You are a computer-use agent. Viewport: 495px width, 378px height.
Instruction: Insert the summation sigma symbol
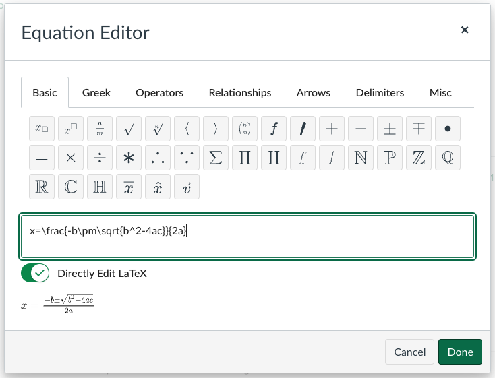tap(216, 158)
